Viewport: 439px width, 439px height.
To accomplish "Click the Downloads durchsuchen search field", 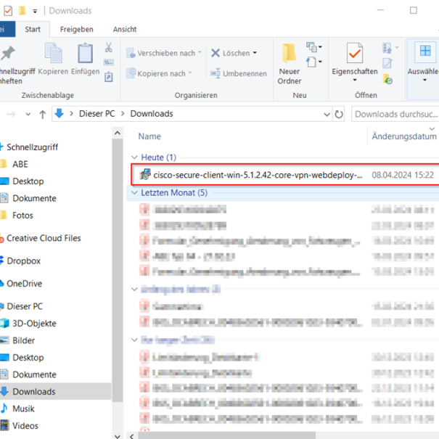I will tap(395, 114).
